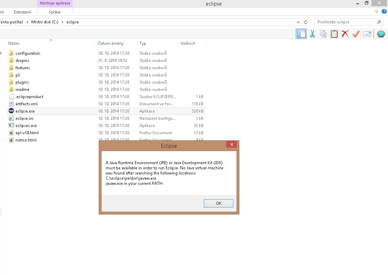Click the search magnifier icon
388x275 pixels.
[x=379, y=22]
